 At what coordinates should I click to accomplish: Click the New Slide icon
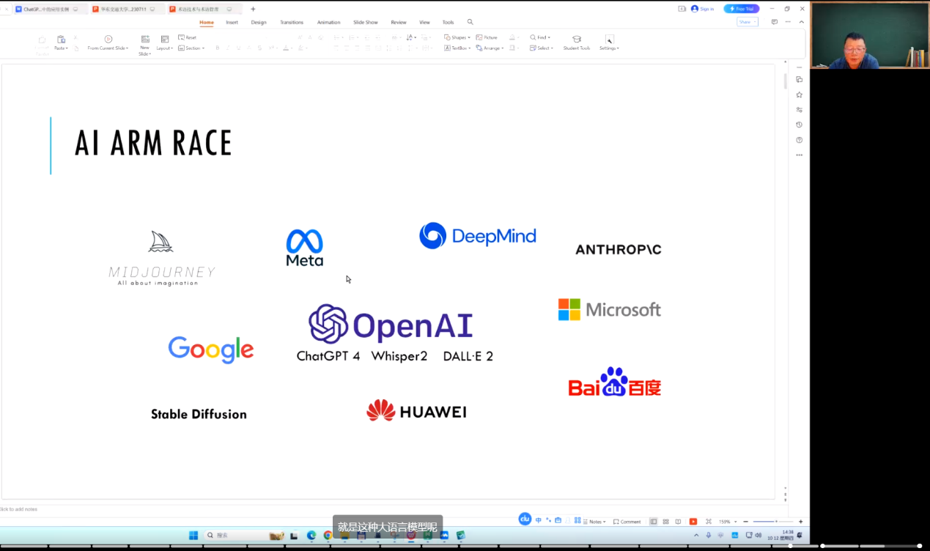click(x=145, y=40)
